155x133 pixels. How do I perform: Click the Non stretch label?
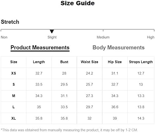(4, 37)
